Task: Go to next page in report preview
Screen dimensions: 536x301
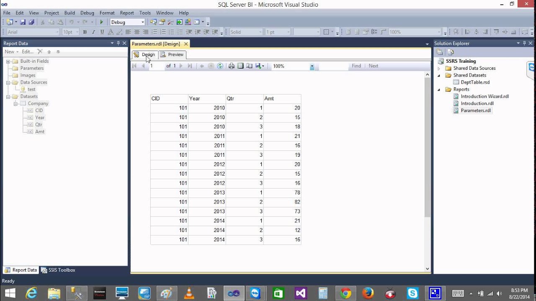Action: pyautogui.click(x=181, y=66)
